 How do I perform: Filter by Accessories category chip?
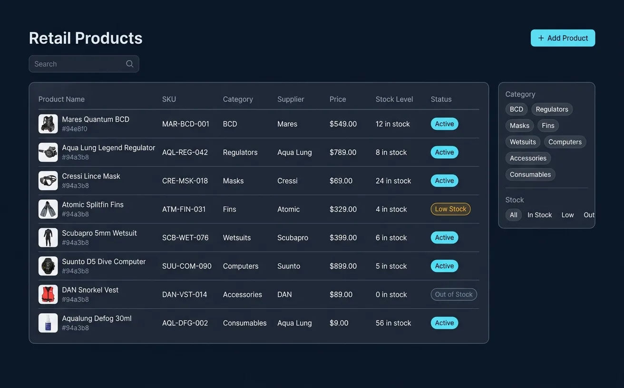528,158
